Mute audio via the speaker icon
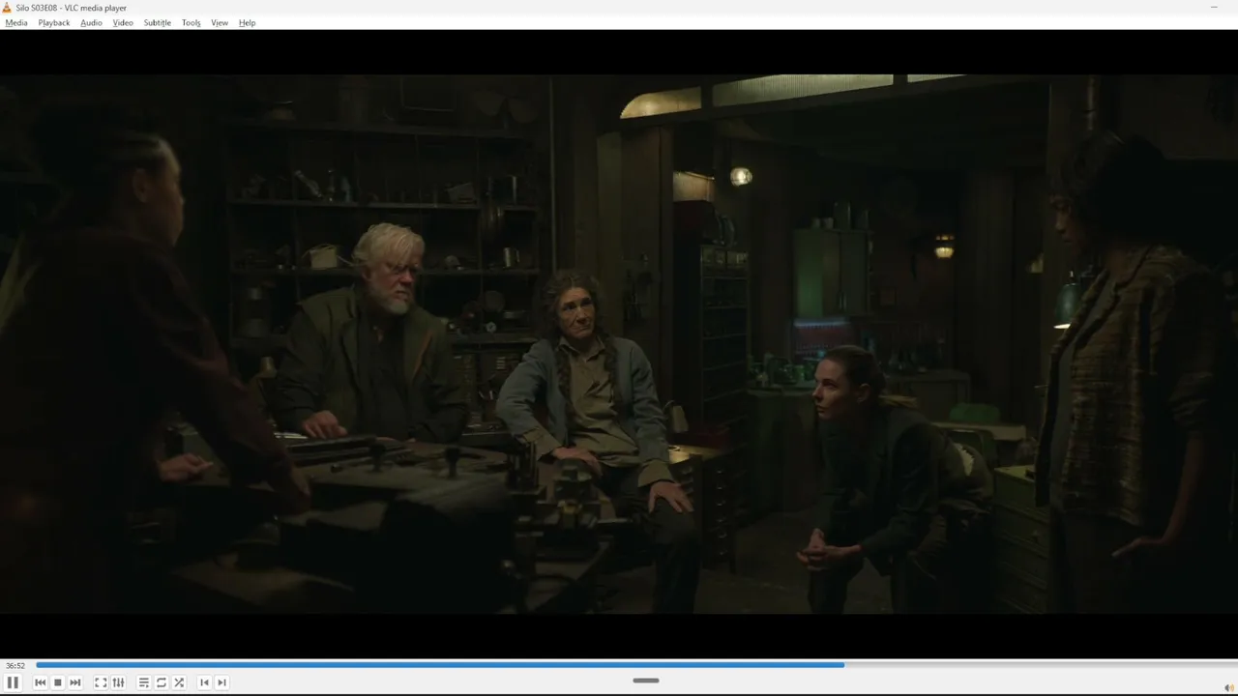The width and height of the screenshot is (1238, 696). point(1228,688)
